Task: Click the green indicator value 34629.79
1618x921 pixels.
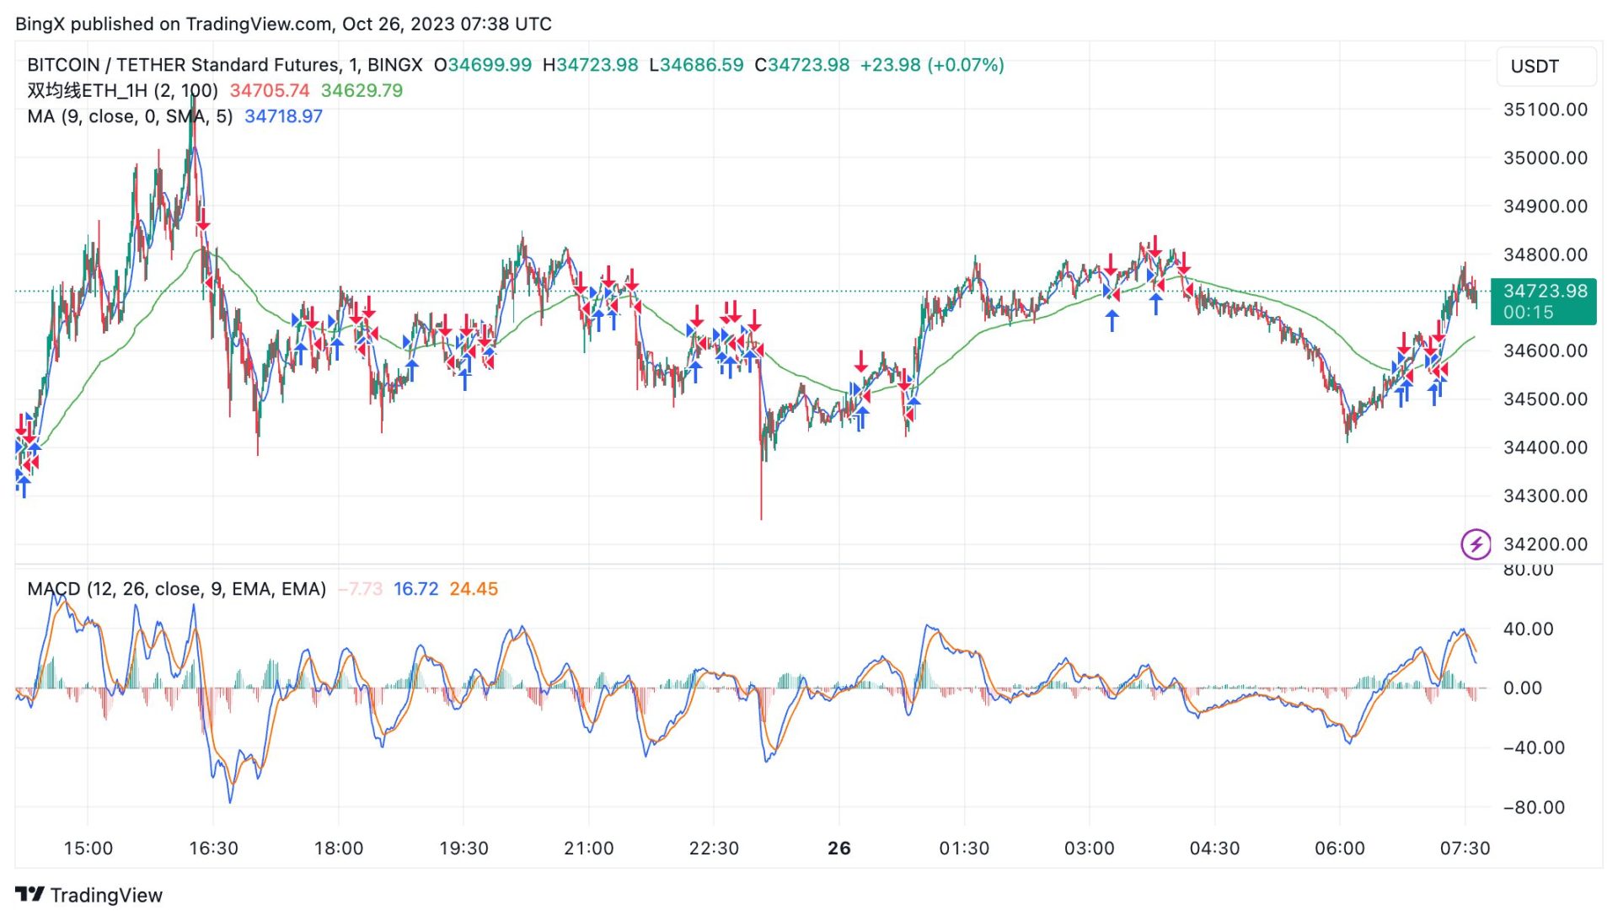Action: click(362, 90)
